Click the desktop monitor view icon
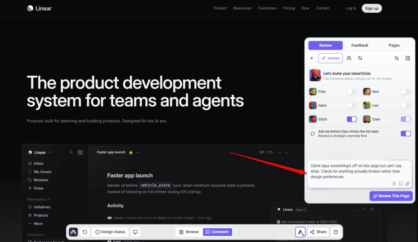Viewport: 418px width, 242px height. click(136, 232)
